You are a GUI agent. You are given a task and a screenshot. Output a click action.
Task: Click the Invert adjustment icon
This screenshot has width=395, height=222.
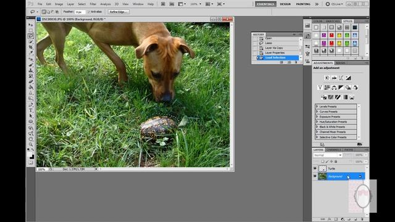point(323,97)
